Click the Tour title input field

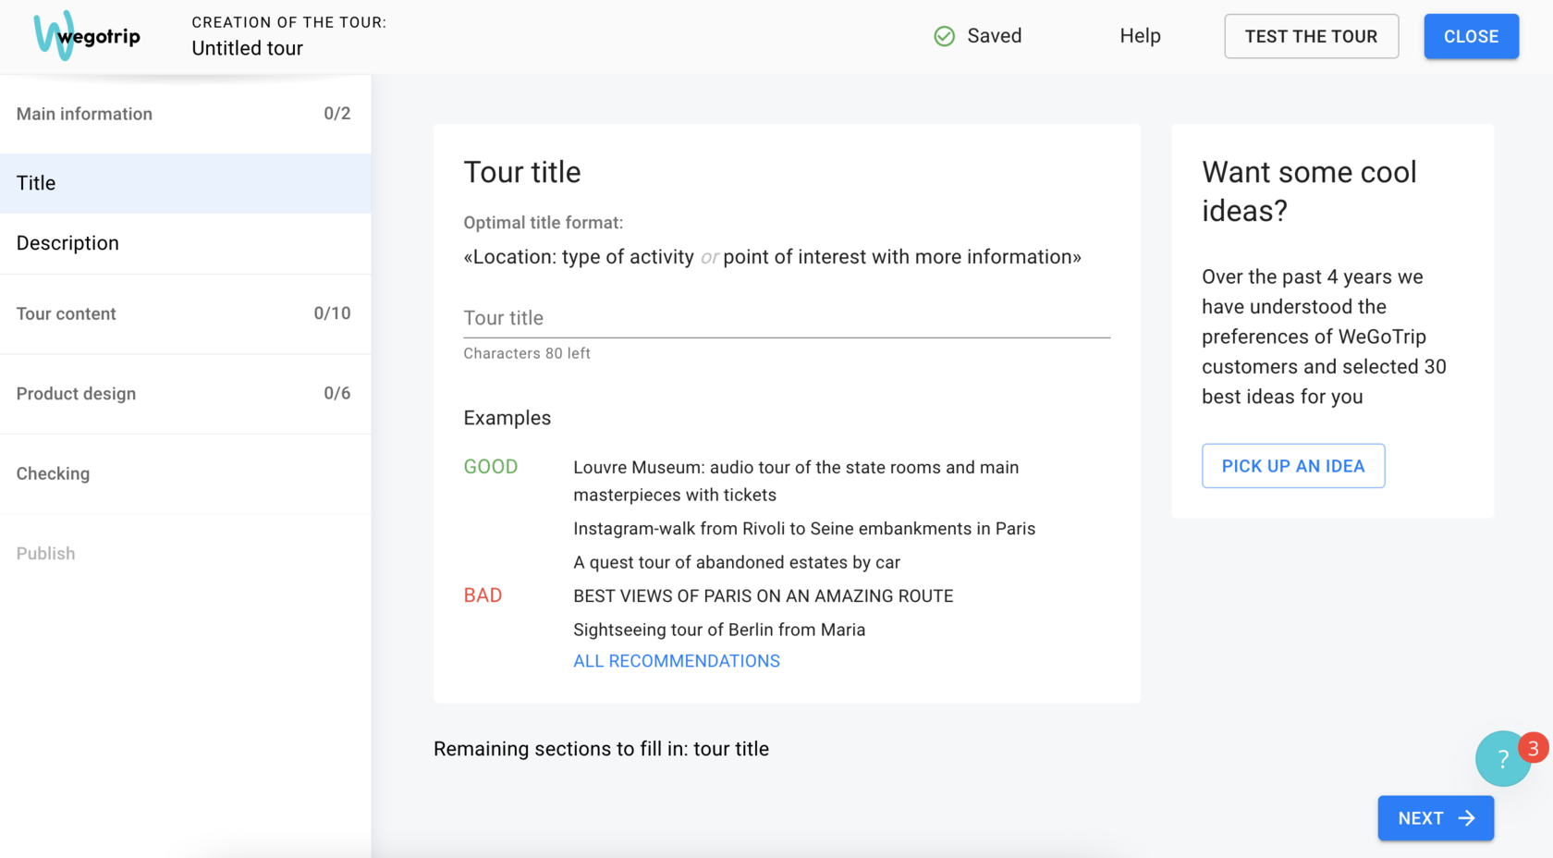[786, 318]
